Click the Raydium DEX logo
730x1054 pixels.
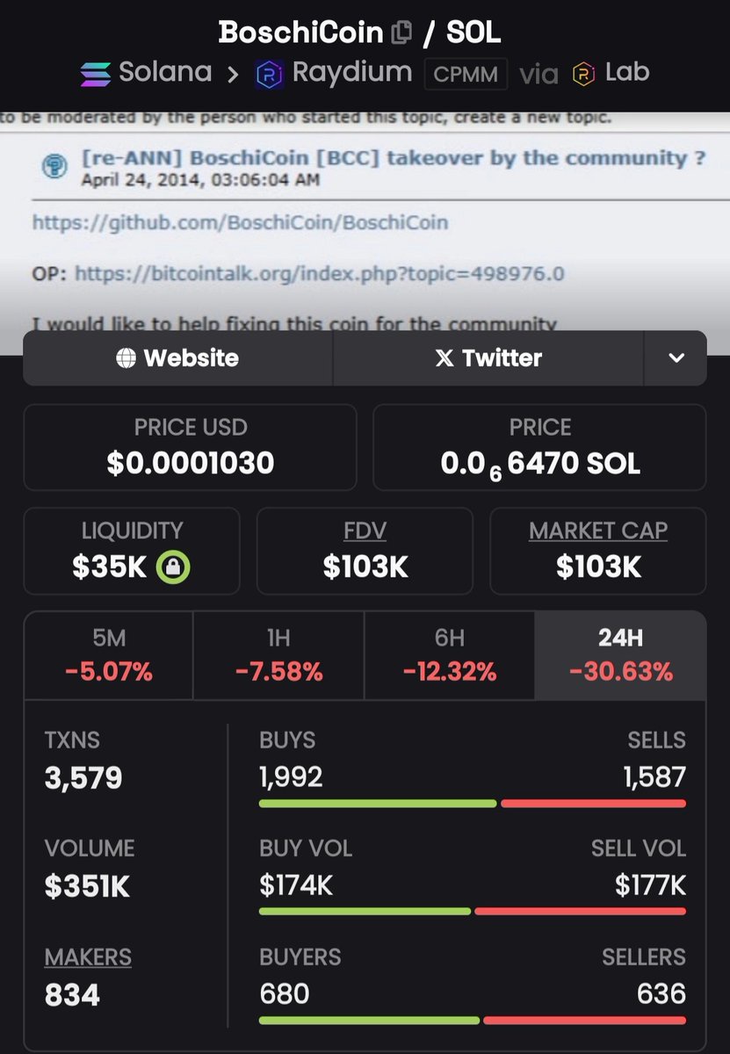click(269, 75)
